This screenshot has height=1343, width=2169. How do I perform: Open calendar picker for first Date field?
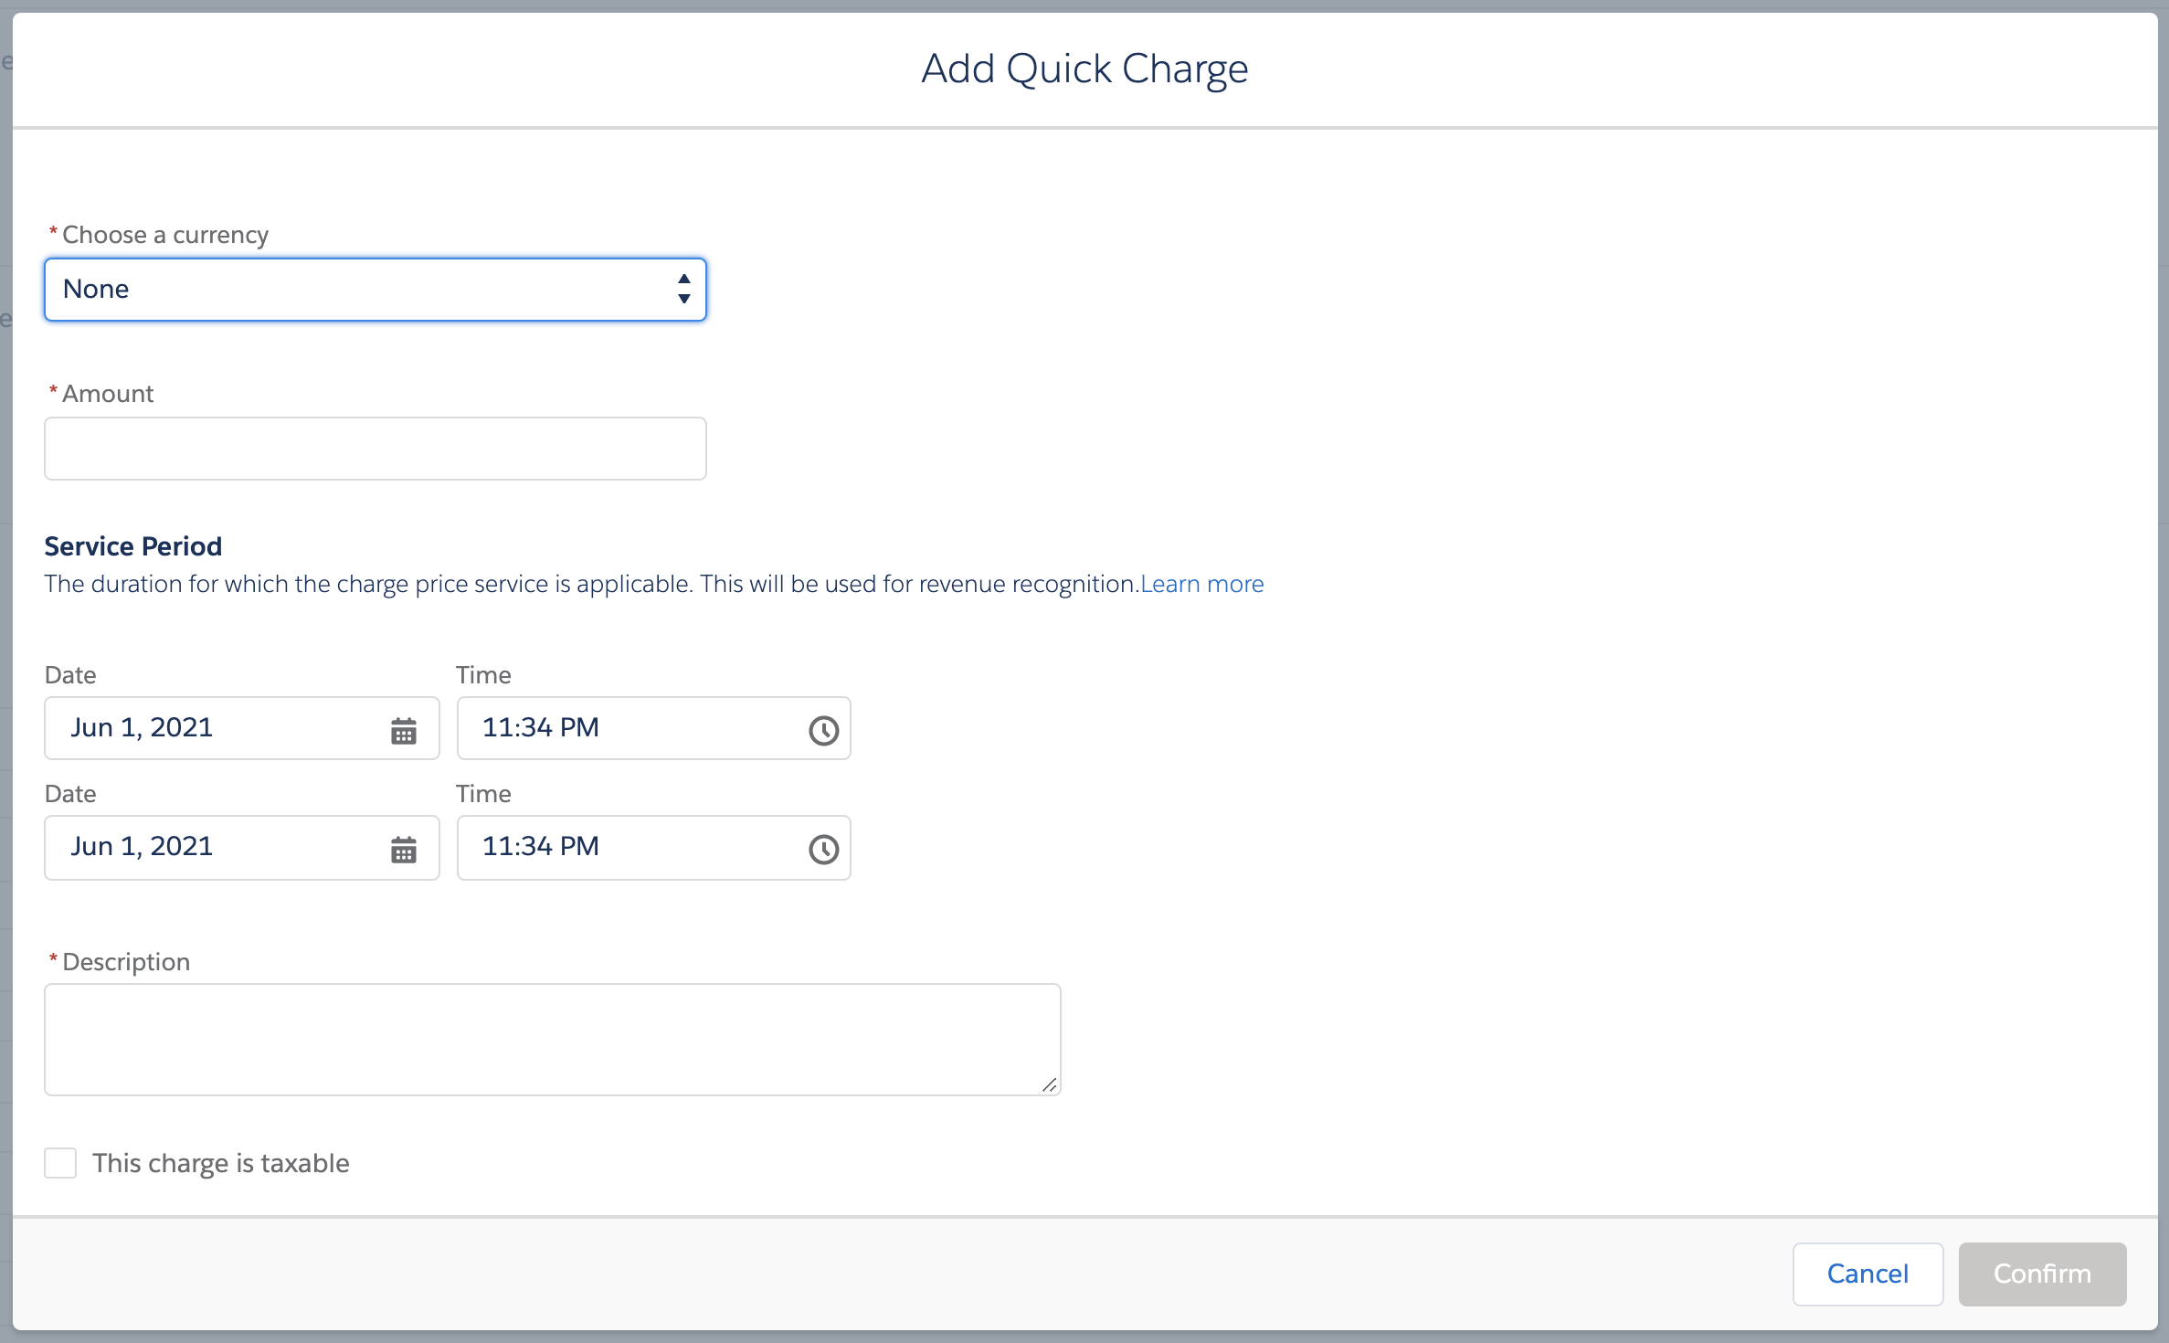[x=404, y=730]
